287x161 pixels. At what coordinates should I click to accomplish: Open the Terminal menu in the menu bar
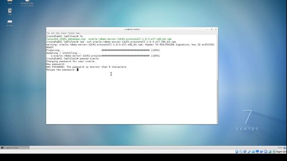coord(71,33)
